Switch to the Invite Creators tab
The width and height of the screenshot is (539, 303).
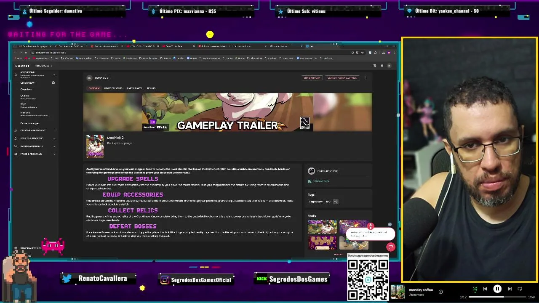(113, 88)
